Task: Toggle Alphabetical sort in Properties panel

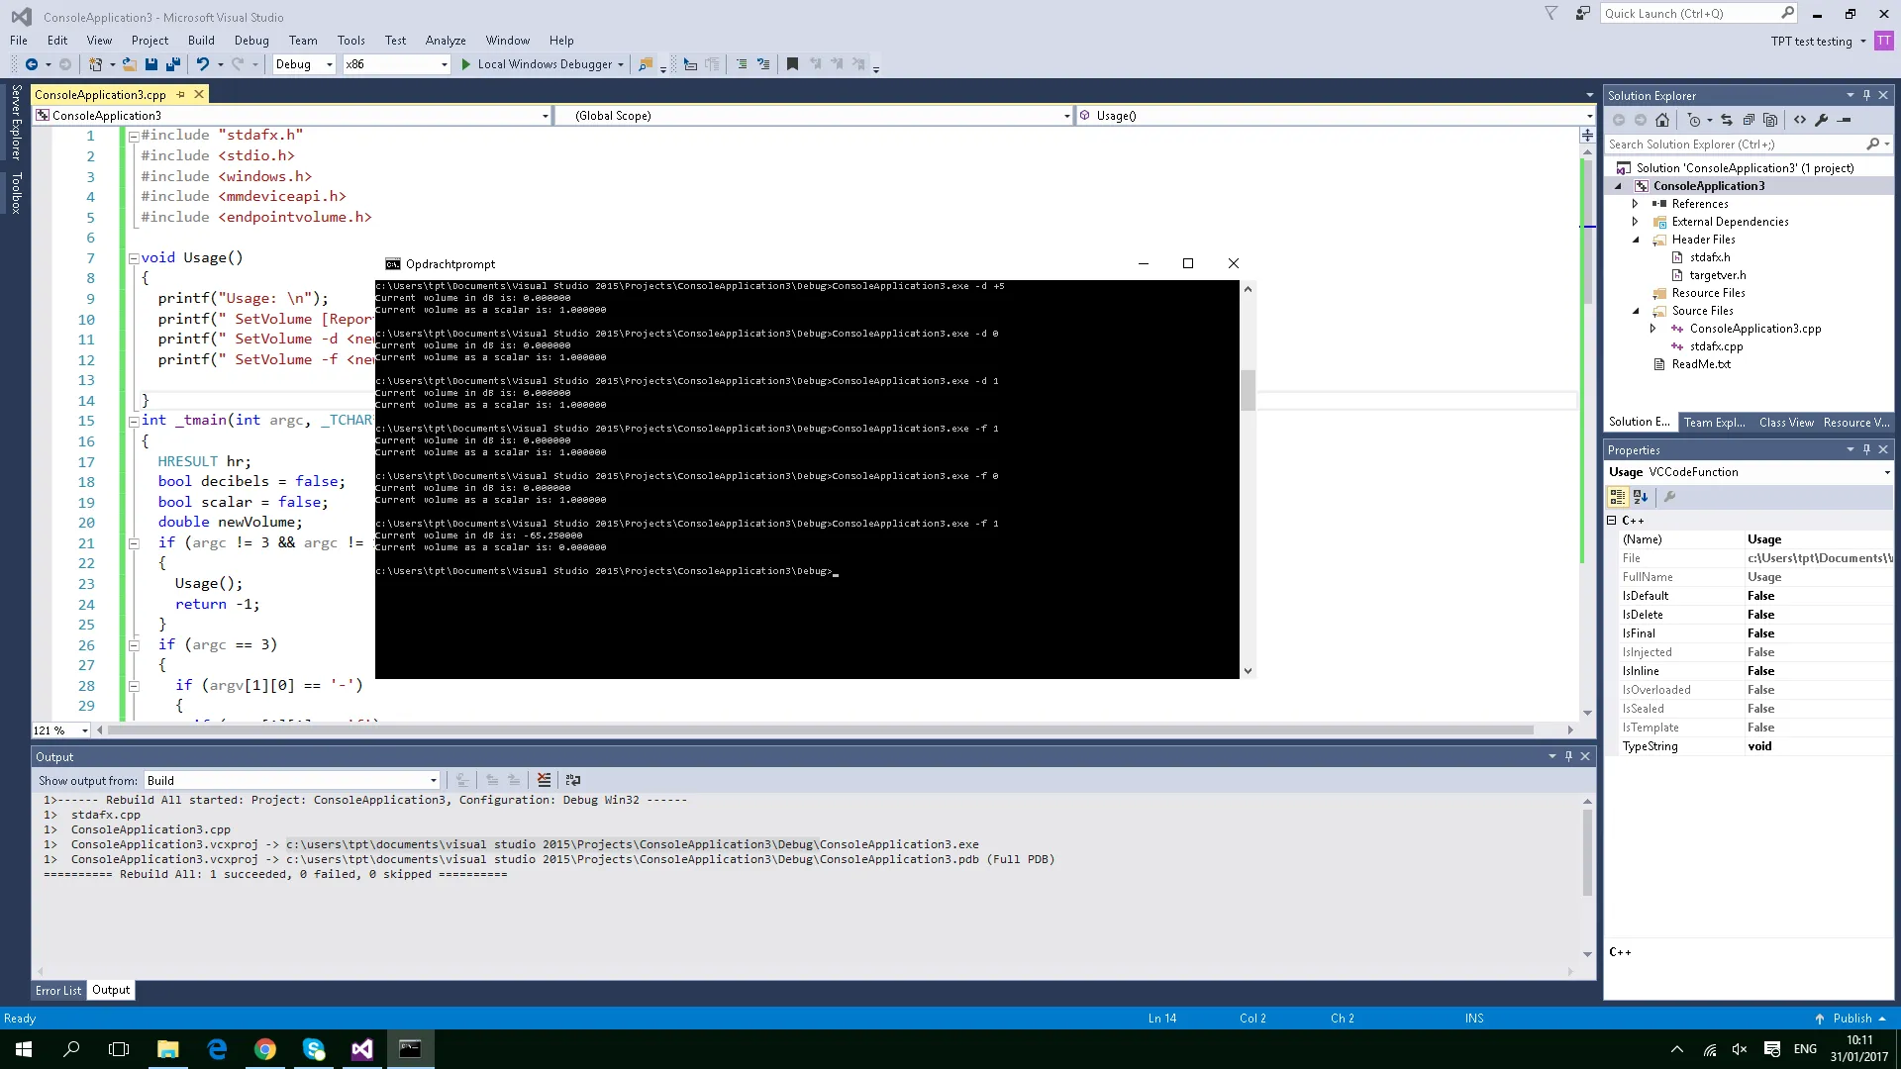Action: pyautogui.click(x=1641, y=497)
